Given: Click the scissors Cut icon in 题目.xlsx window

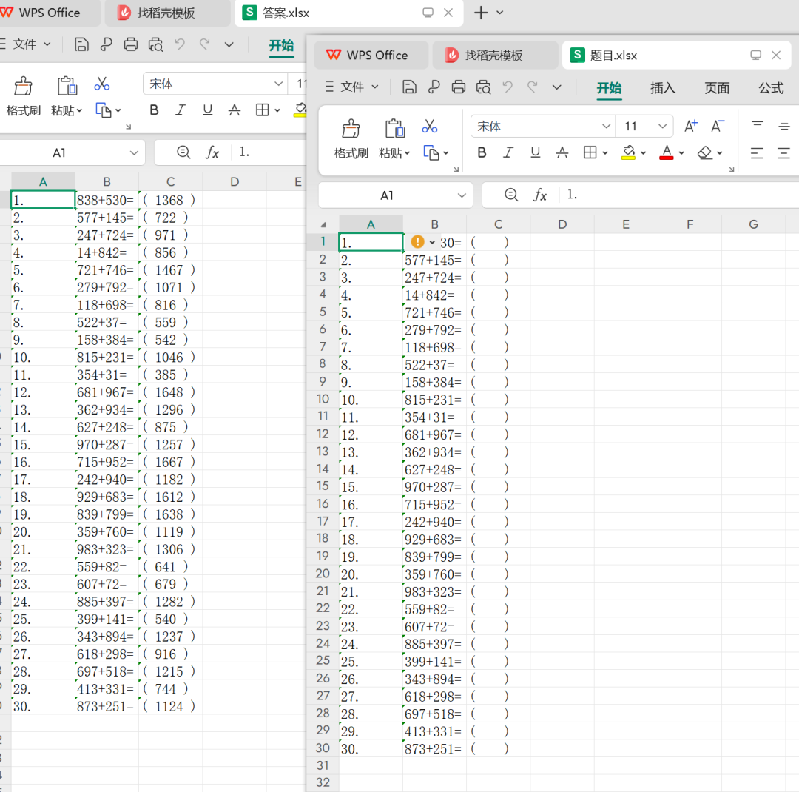Looking at the screenshot, I should click(430, 127).
